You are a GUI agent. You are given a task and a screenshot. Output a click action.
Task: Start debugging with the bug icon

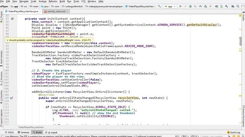190,6
